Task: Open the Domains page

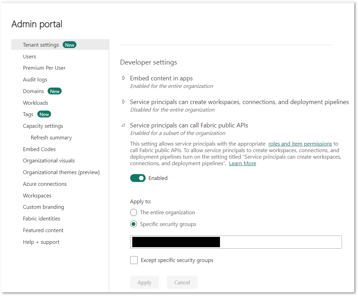Action: click(33, 91)
